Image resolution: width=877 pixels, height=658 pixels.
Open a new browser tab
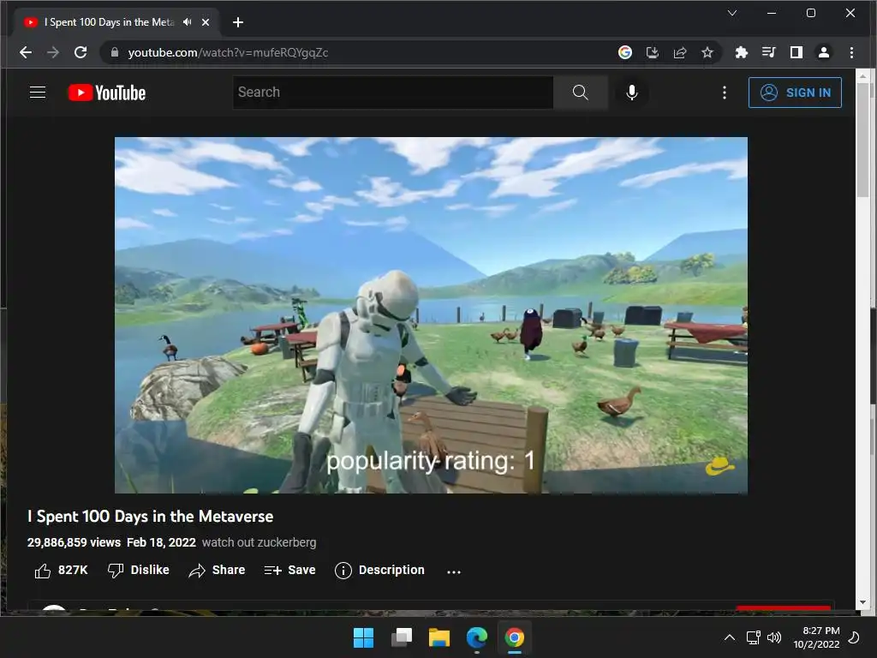[238, 22]
